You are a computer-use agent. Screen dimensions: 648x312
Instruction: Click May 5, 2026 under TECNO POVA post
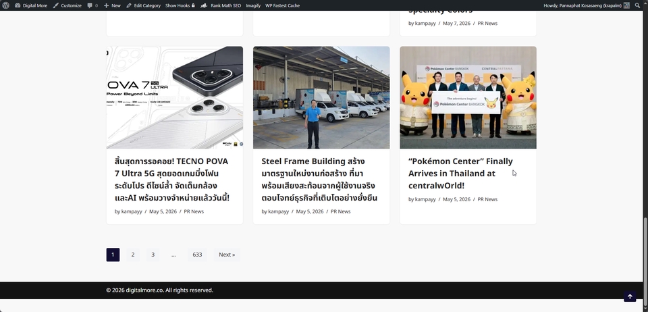tap(163, 211)
